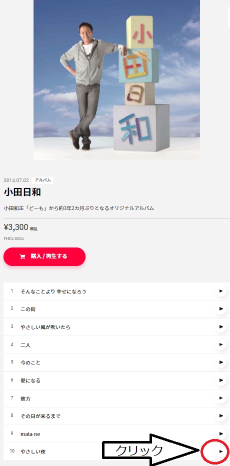Viewport: 230px width, 466px height.
Task: Play track 8 その日が来るまで
Action: pos(220,416)
